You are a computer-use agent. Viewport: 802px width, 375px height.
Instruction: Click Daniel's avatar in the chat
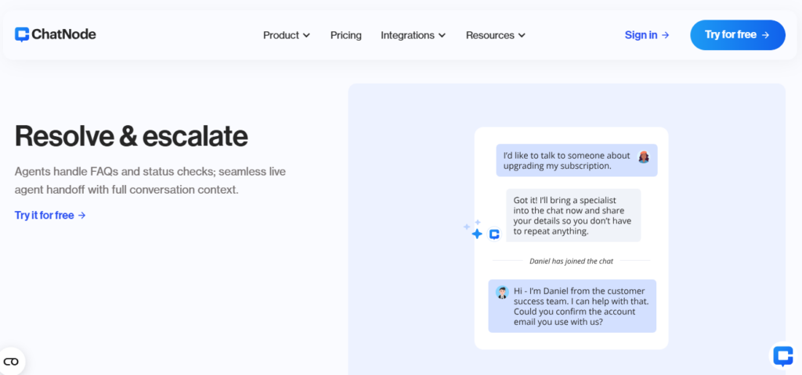[x=502, y=292]
